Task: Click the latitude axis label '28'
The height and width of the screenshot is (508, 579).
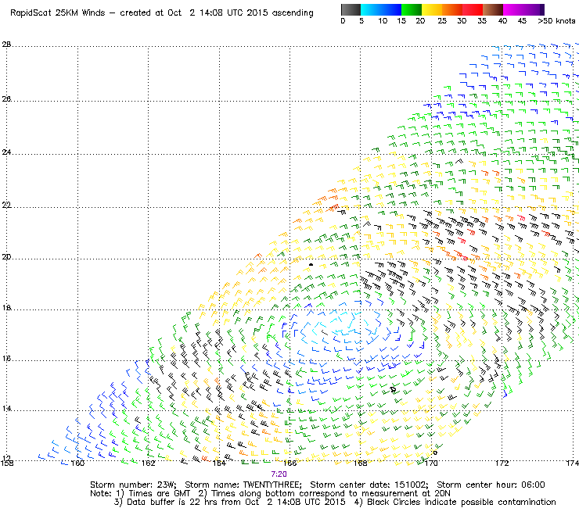Action: pos(6,45)
